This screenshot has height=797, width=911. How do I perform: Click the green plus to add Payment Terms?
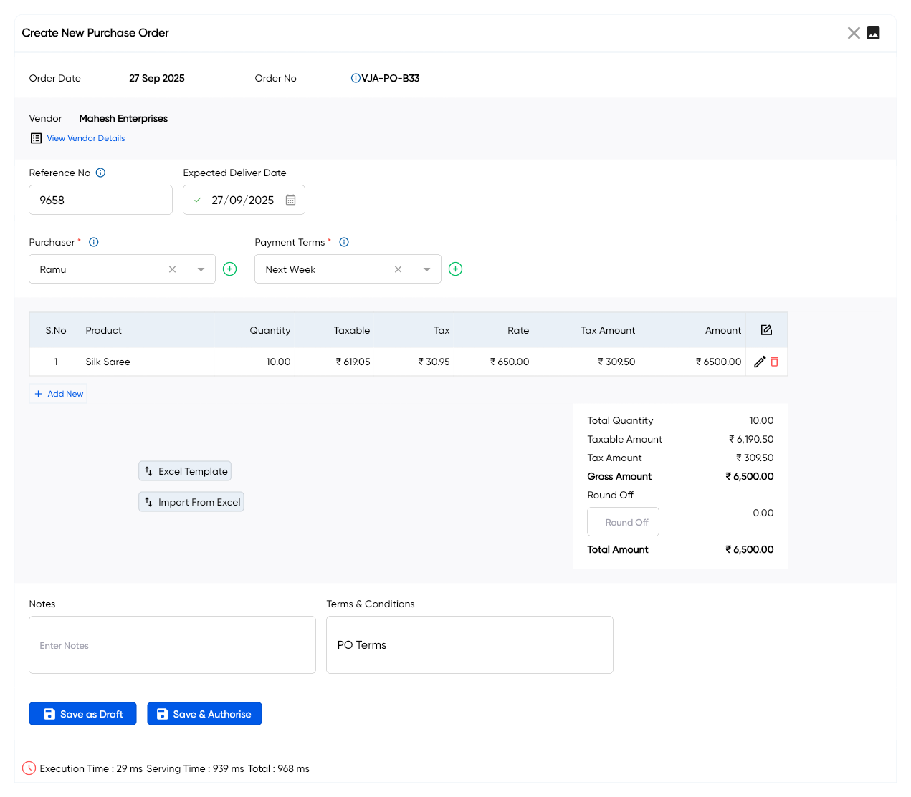pyautogui.click(x=455, y=269)
